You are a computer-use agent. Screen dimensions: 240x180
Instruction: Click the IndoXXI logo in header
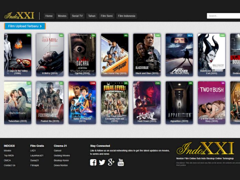pyautogui.click(x=19, y=15)
